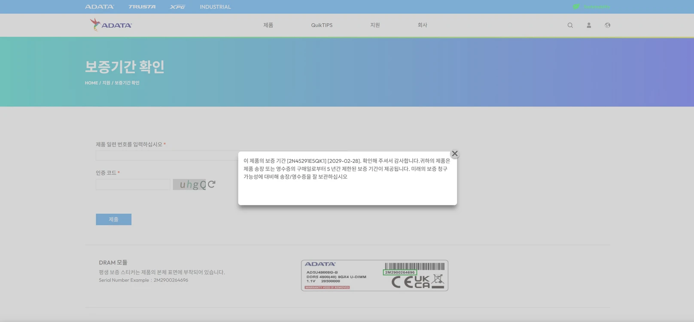This screenshot has height=322, width=694.
Task: Open 지원 in the breadcrumb
Action: [x=106, y=83]
